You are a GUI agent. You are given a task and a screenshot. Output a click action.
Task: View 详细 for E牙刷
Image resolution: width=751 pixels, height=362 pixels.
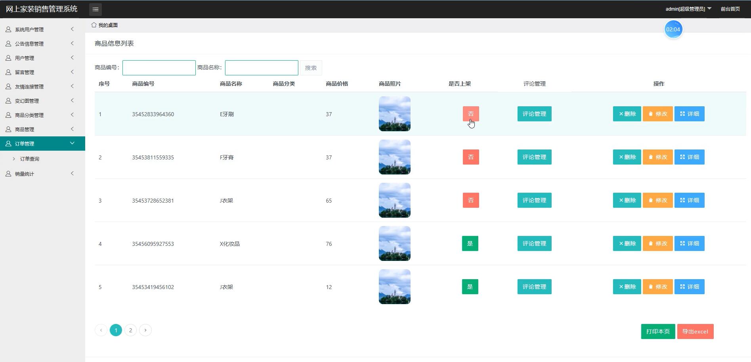[x=689, y=114]
